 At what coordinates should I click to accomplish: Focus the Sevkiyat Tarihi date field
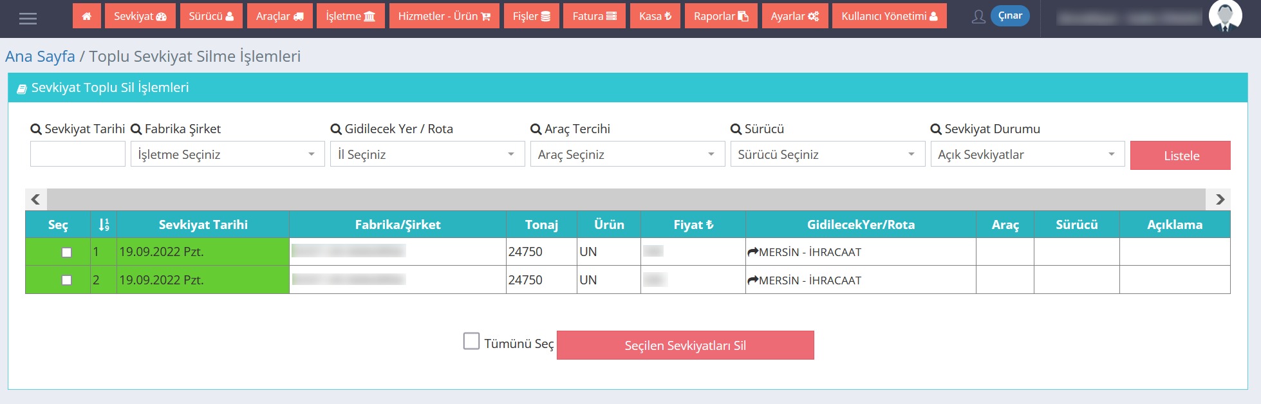[77, 154]
